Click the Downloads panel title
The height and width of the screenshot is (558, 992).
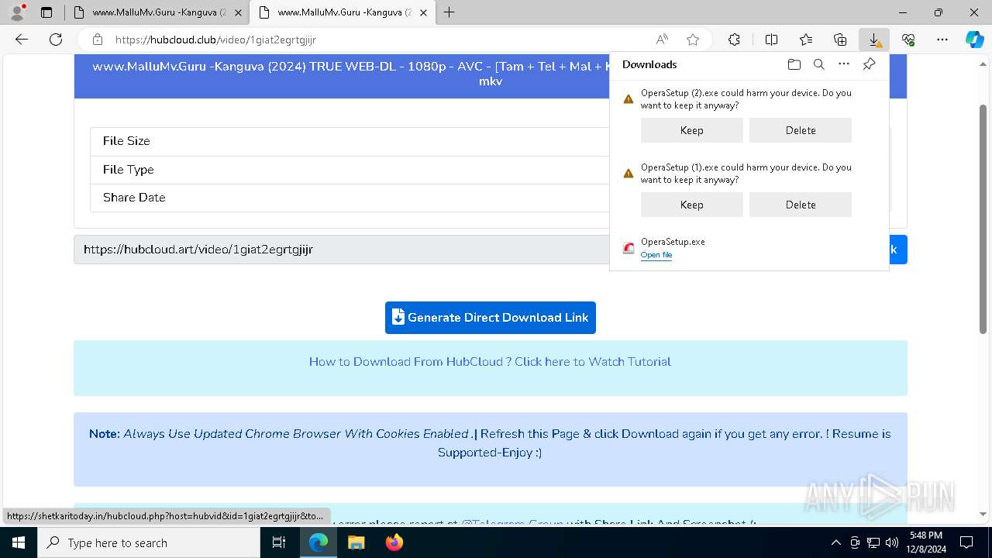click(649, 64)
